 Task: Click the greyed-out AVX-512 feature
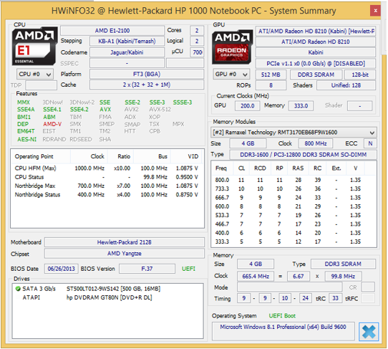[160, 110]
